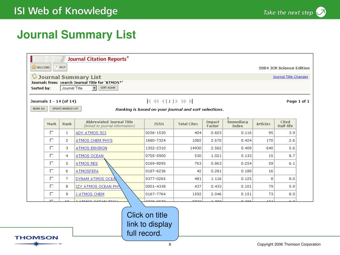Mark the J ATMOS CHEM checkbox
340x255 pixels.
tap(51, 194)
